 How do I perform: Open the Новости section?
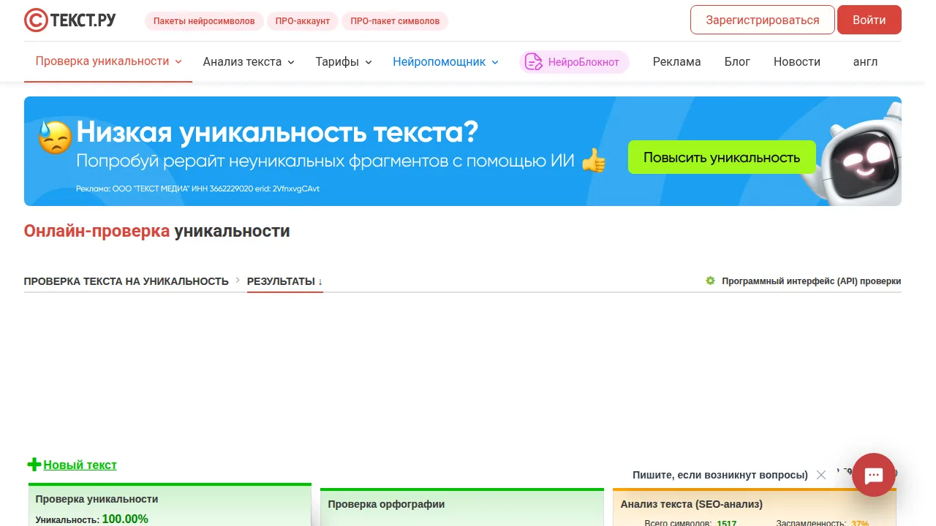coord(797,62)
